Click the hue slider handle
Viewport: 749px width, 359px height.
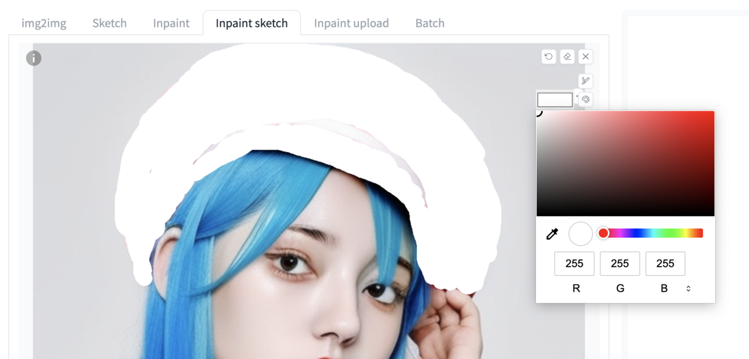603,233
